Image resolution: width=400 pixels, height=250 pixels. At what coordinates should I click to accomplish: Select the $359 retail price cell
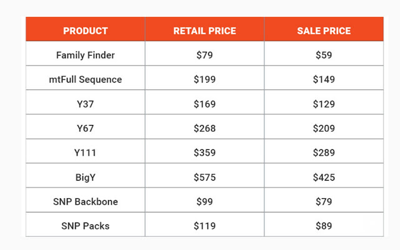[x=204, y=152]
